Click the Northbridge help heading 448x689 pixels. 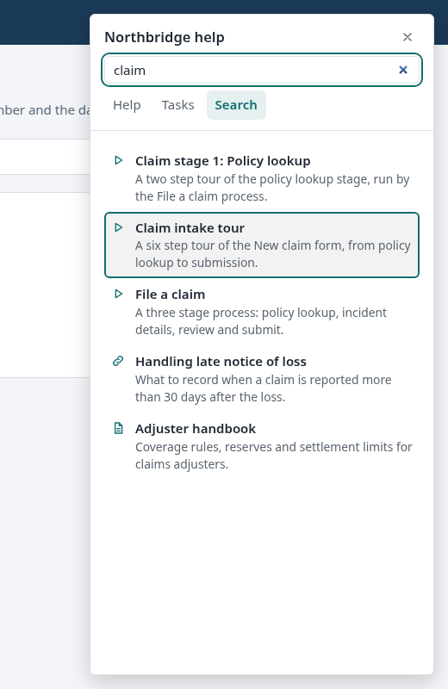[x=165, y=37]
